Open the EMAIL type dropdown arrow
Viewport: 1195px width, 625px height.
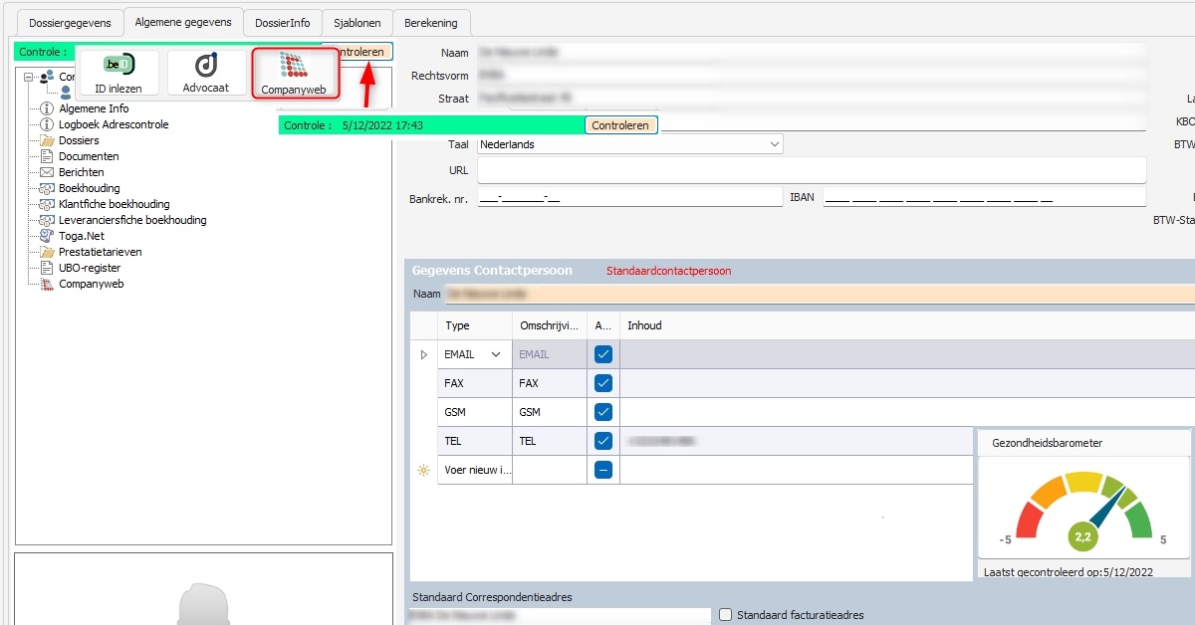[x=495, y=354]
